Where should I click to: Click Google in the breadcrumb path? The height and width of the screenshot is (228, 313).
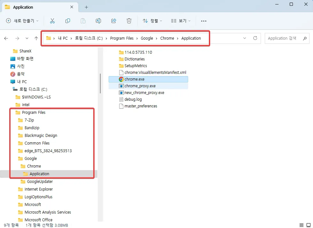(x=147, y=38)
